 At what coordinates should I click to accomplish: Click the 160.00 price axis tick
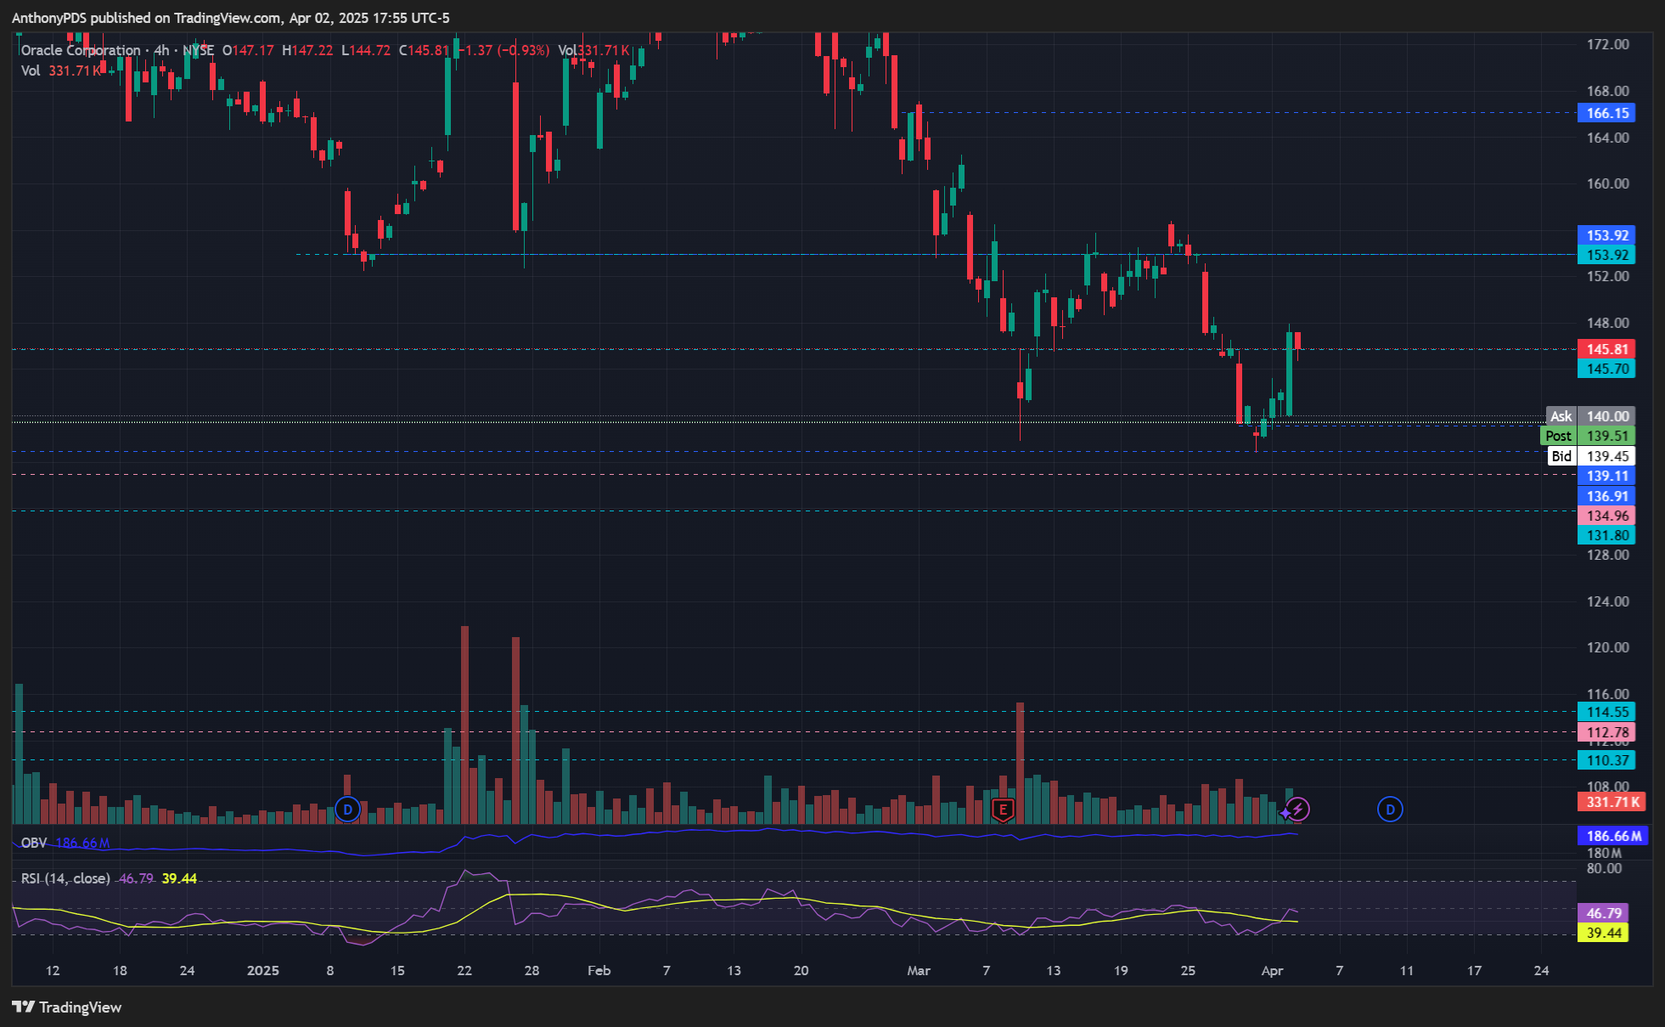point(1608,183)
